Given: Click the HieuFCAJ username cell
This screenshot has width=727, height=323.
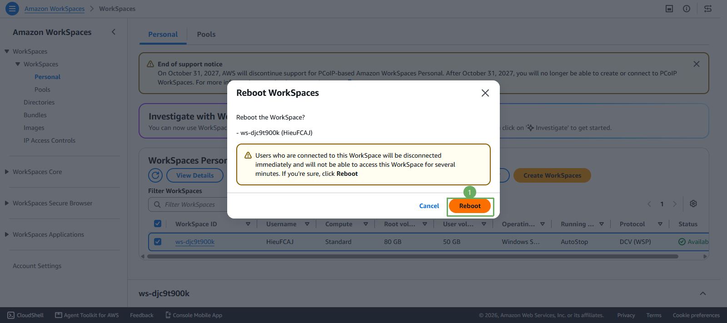Looking at the screenshot, I should pyautogui.click(x=280, y=242).
